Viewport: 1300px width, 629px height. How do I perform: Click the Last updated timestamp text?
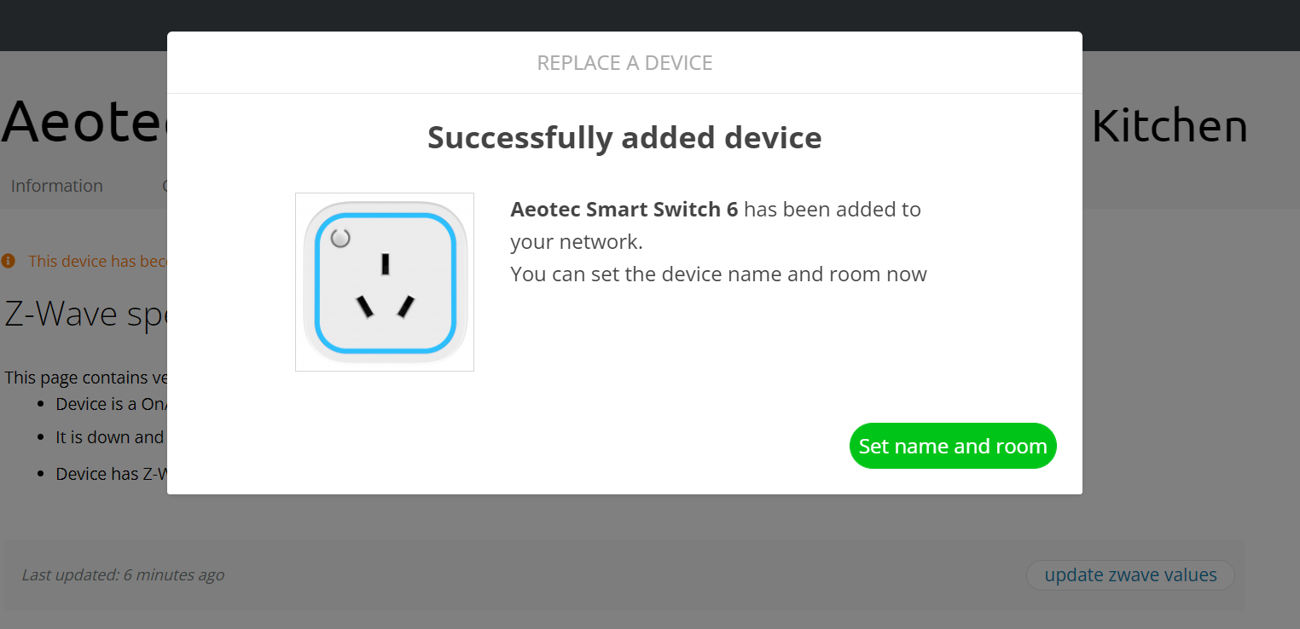tap(123, 575)
